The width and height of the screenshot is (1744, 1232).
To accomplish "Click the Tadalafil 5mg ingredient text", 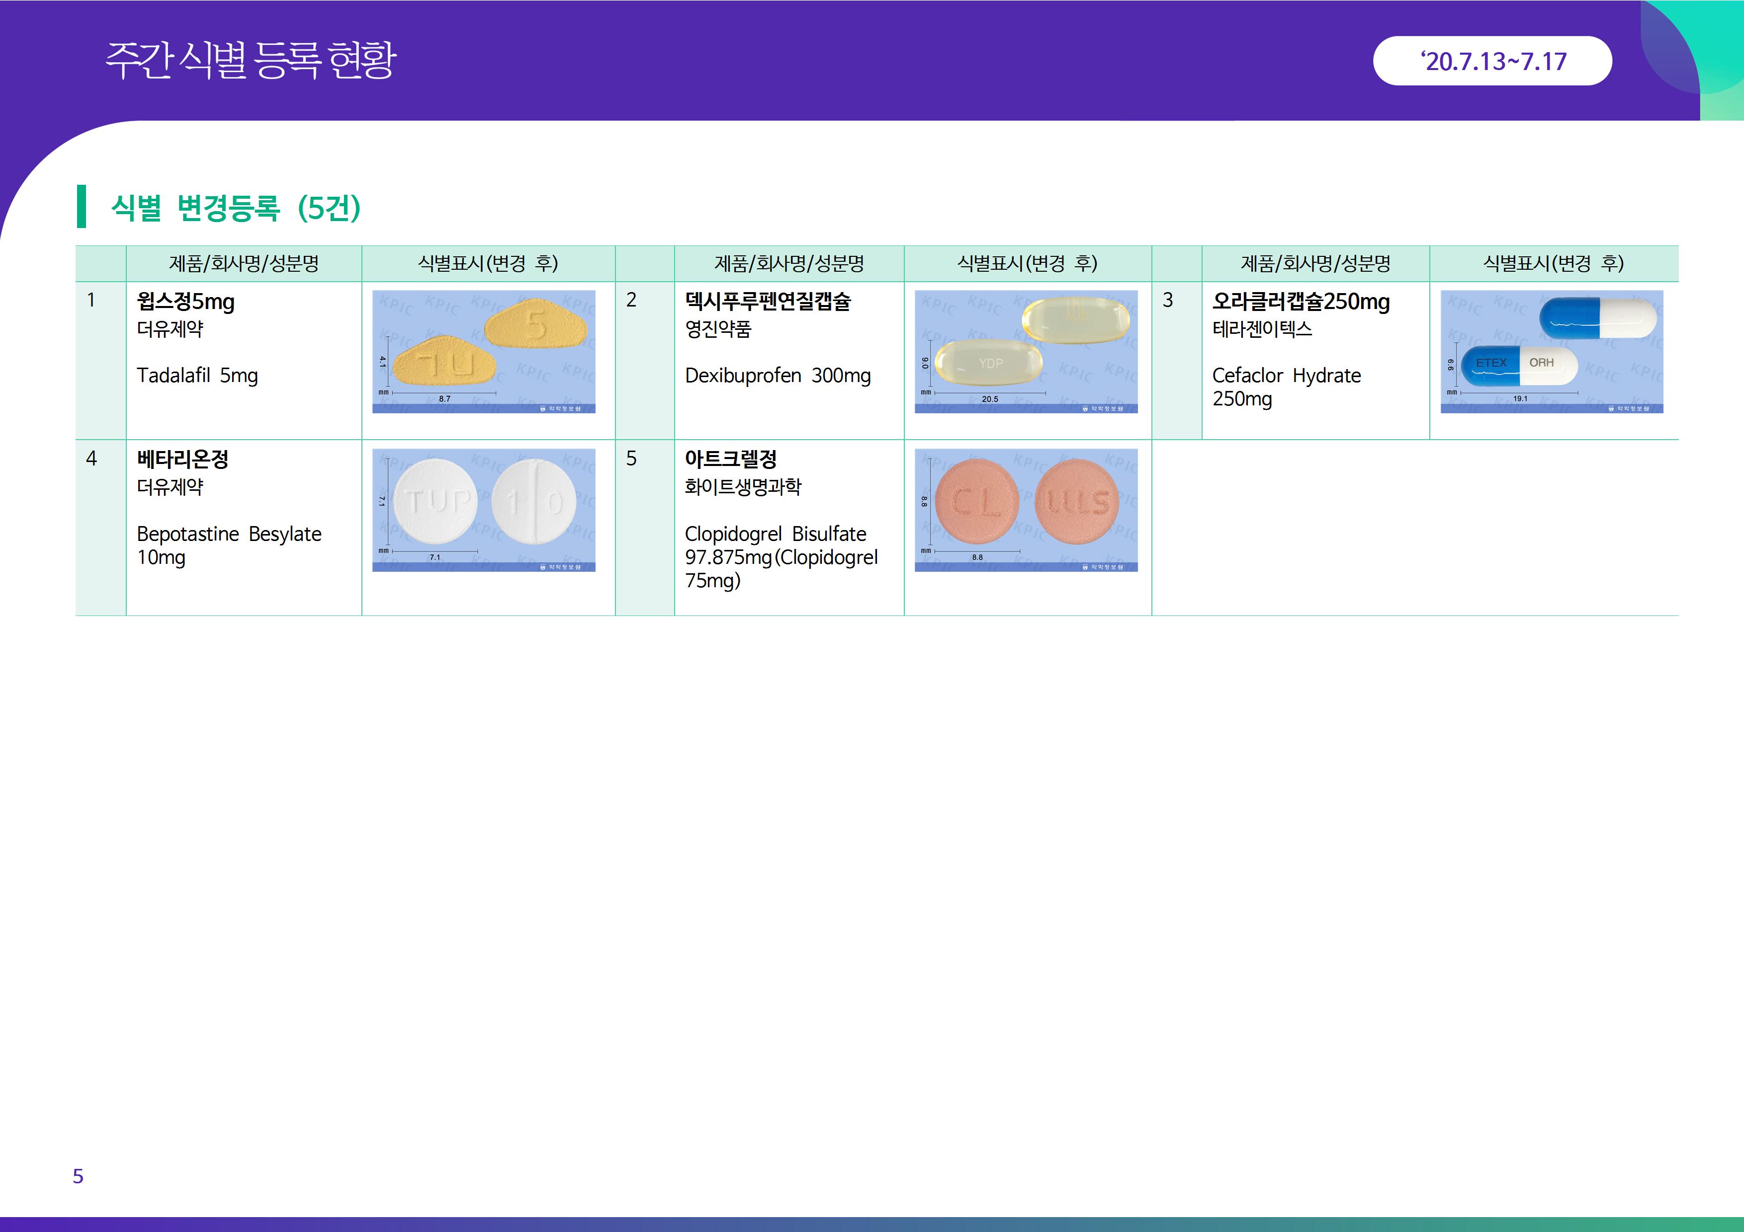I will [x=197, y=376].
